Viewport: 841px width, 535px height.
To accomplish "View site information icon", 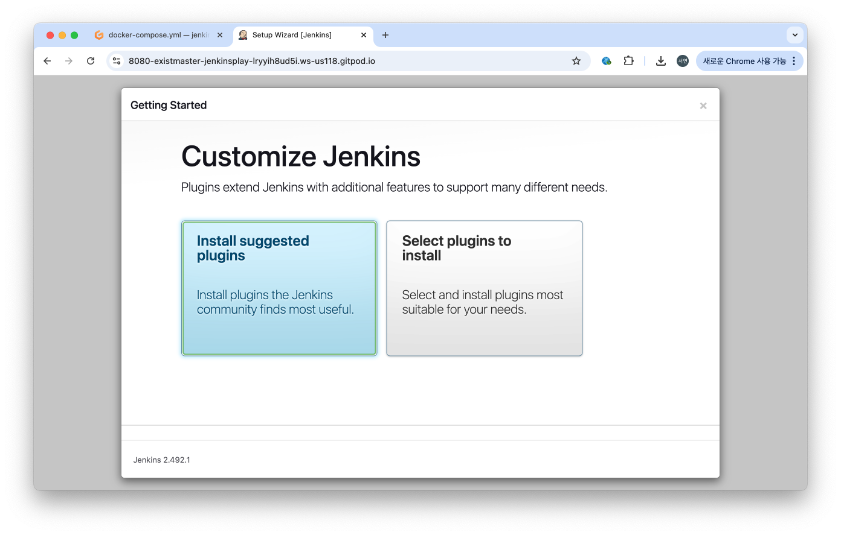I will tap(117, 61).
